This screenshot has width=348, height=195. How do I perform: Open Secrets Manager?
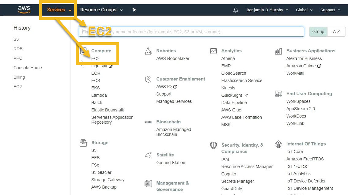click(237, 181)
